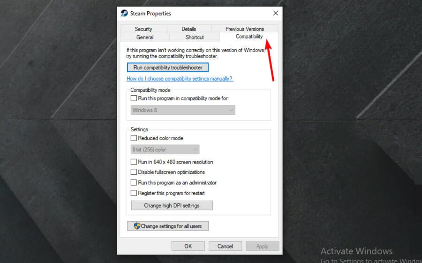Click Change settings for all users

click(x=168, y=226)
